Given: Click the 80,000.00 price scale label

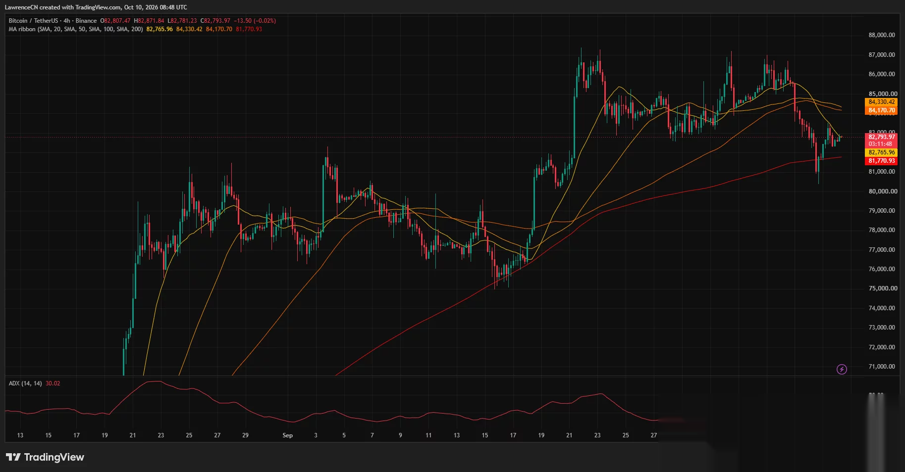Looking at the screenshot, I should [883, 191].
